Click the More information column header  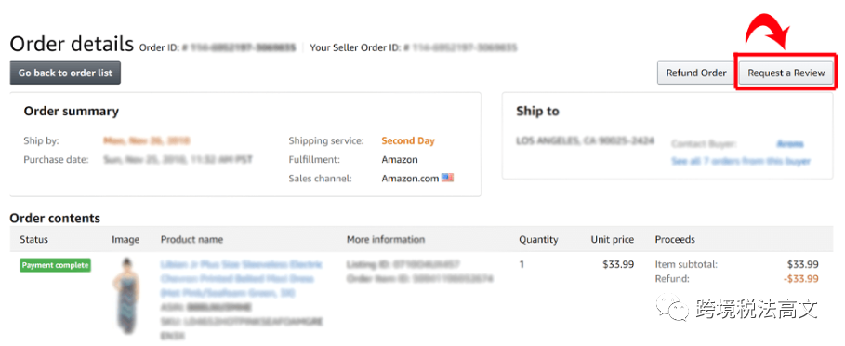[386, 239]
